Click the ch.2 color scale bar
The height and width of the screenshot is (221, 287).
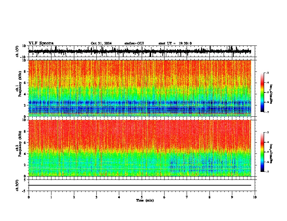tap(262, 152)
